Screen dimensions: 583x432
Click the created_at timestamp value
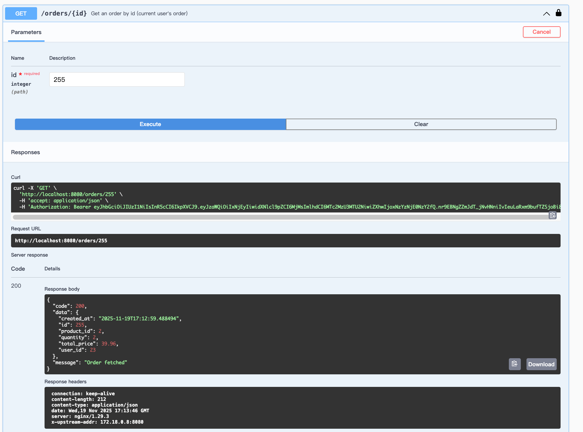click(139, 318)
